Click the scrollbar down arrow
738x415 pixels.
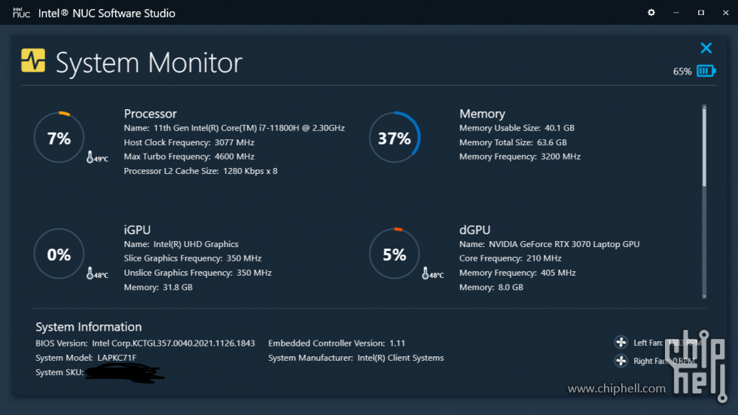[x=704, y=297]
